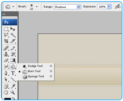Click the black foreground color swatch

coord(8,99)
